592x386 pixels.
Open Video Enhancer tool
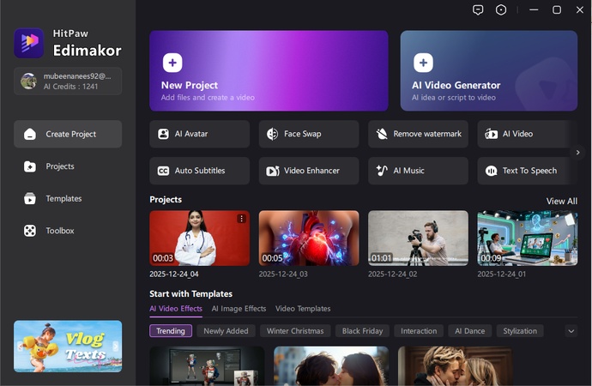click(x=308, y=171)
